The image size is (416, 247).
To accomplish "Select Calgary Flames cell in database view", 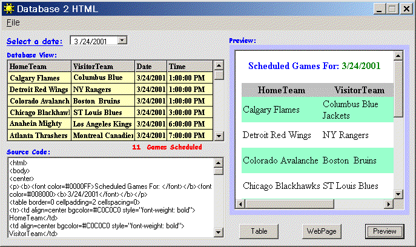I will click(x=39, y=77).
